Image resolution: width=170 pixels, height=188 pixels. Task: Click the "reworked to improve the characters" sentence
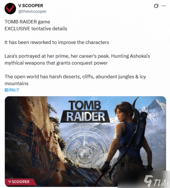tap(57, 42)
